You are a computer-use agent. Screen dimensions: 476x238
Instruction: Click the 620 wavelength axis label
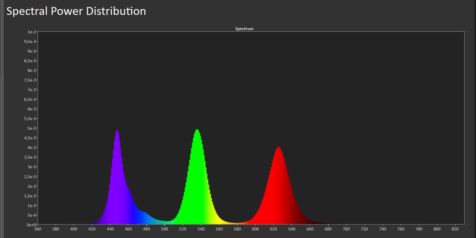tap(273, 229)
